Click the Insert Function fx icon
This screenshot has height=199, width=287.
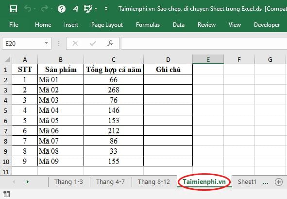point(110,43)
